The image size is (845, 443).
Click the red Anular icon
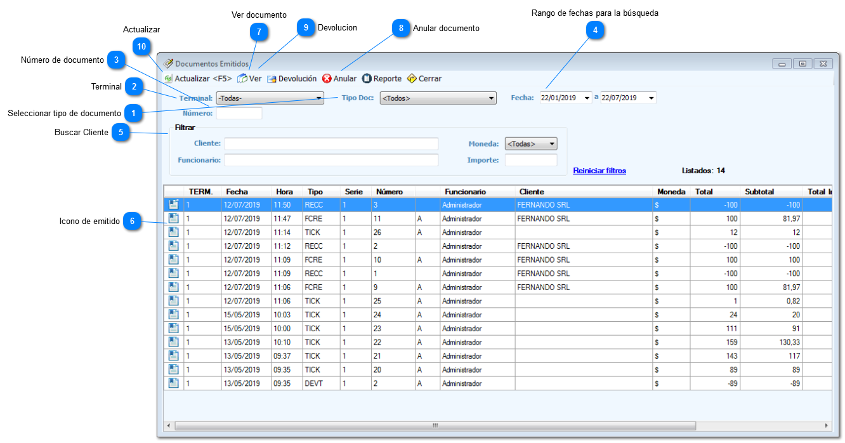[327, 79]
